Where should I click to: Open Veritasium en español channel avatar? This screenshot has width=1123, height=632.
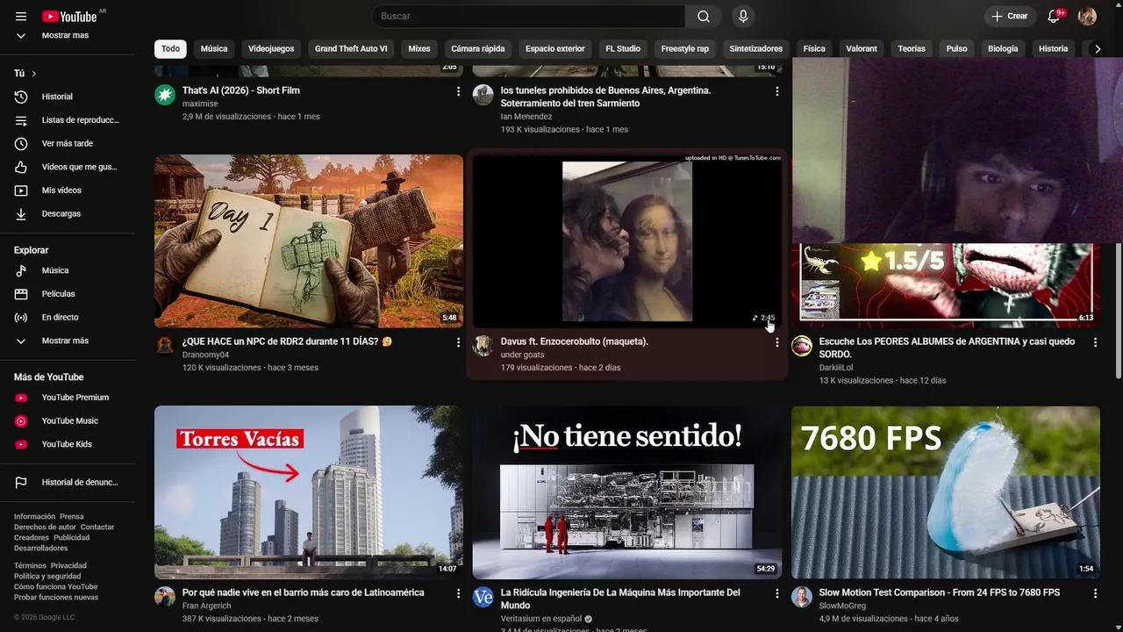point(483,598)
